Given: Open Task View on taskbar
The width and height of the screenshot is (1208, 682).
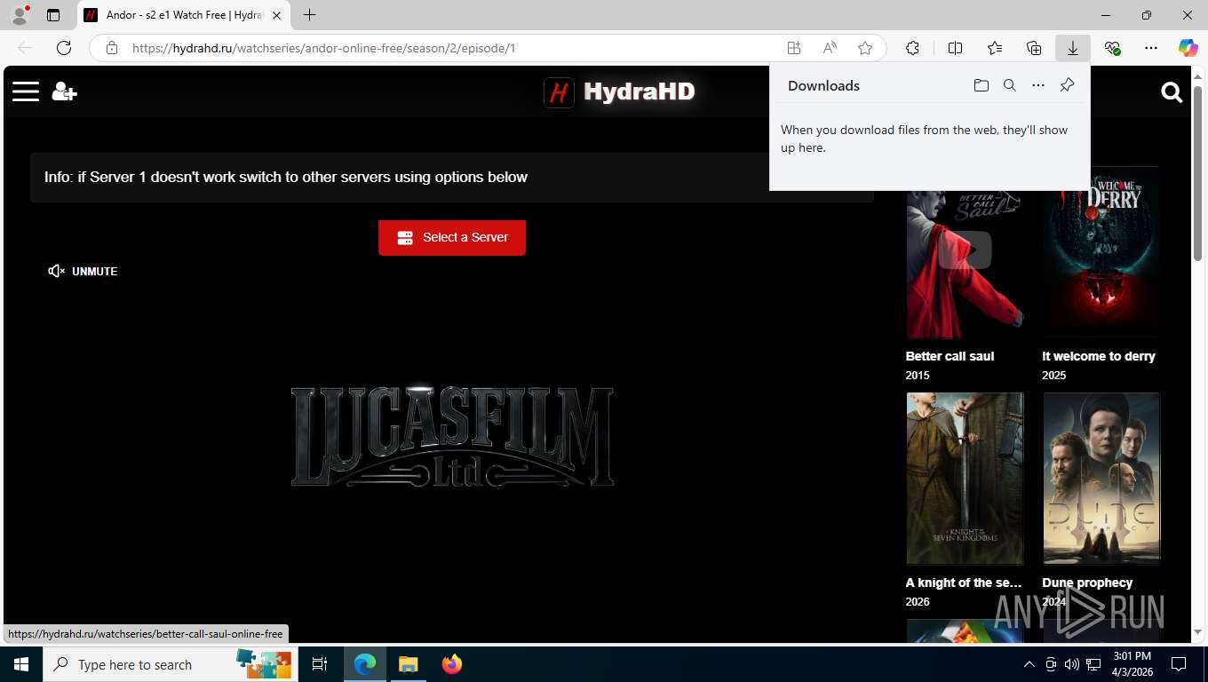Looking at the screenshot, I should [x=320, y=664].
